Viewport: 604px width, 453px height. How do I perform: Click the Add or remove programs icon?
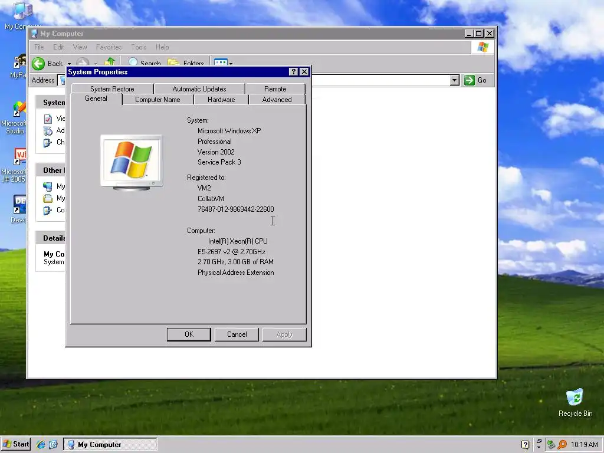tap(48, 130)
